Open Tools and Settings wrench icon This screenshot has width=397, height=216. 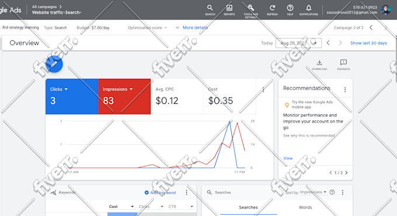250,11
